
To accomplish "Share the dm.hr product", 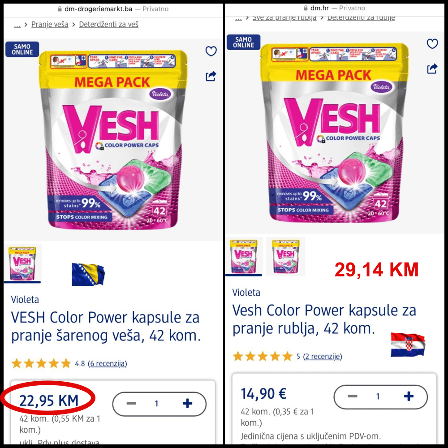I will point(432,69).
